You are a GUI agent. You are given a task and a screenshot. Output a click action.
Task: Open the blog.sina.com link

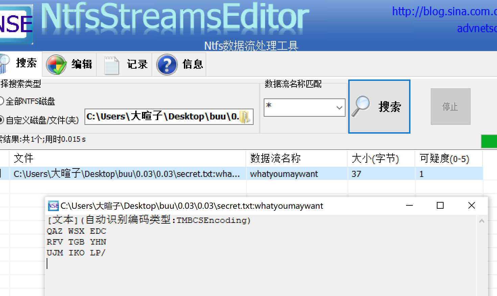tap(444, 12)
